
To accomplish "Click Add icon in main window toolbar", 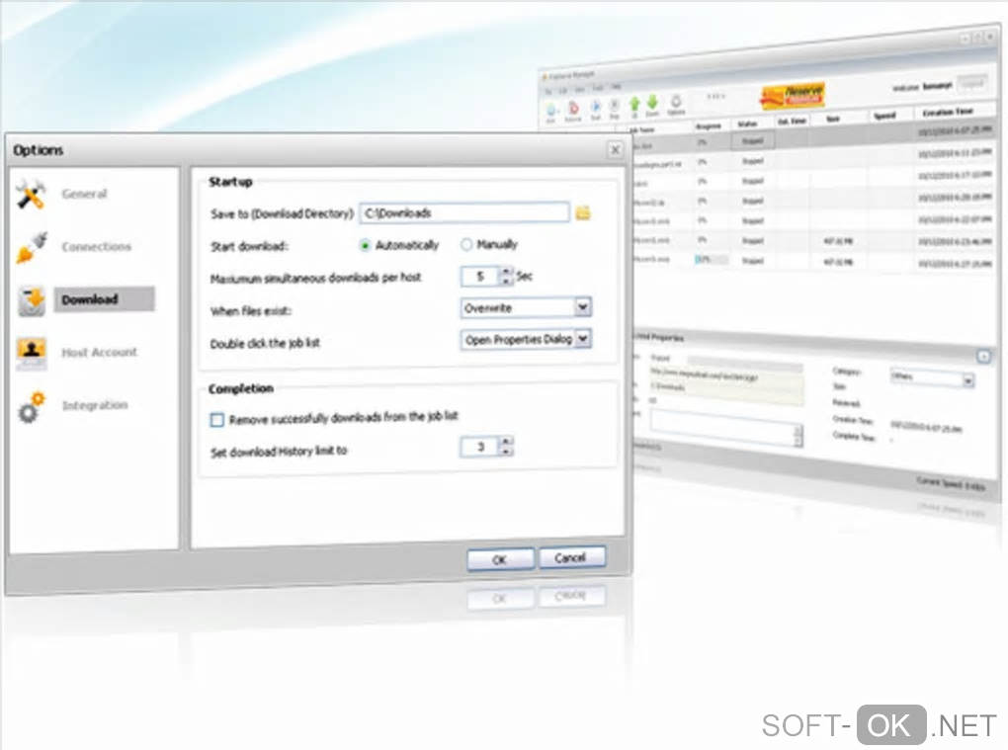I will pyautogui.click(x=550, y=112).
